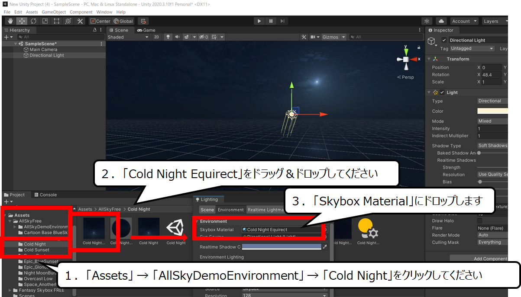This screenshot has width=521, height=297.
Task: Click the GameObject cube icon in Inspector
Action: point(431,41)
